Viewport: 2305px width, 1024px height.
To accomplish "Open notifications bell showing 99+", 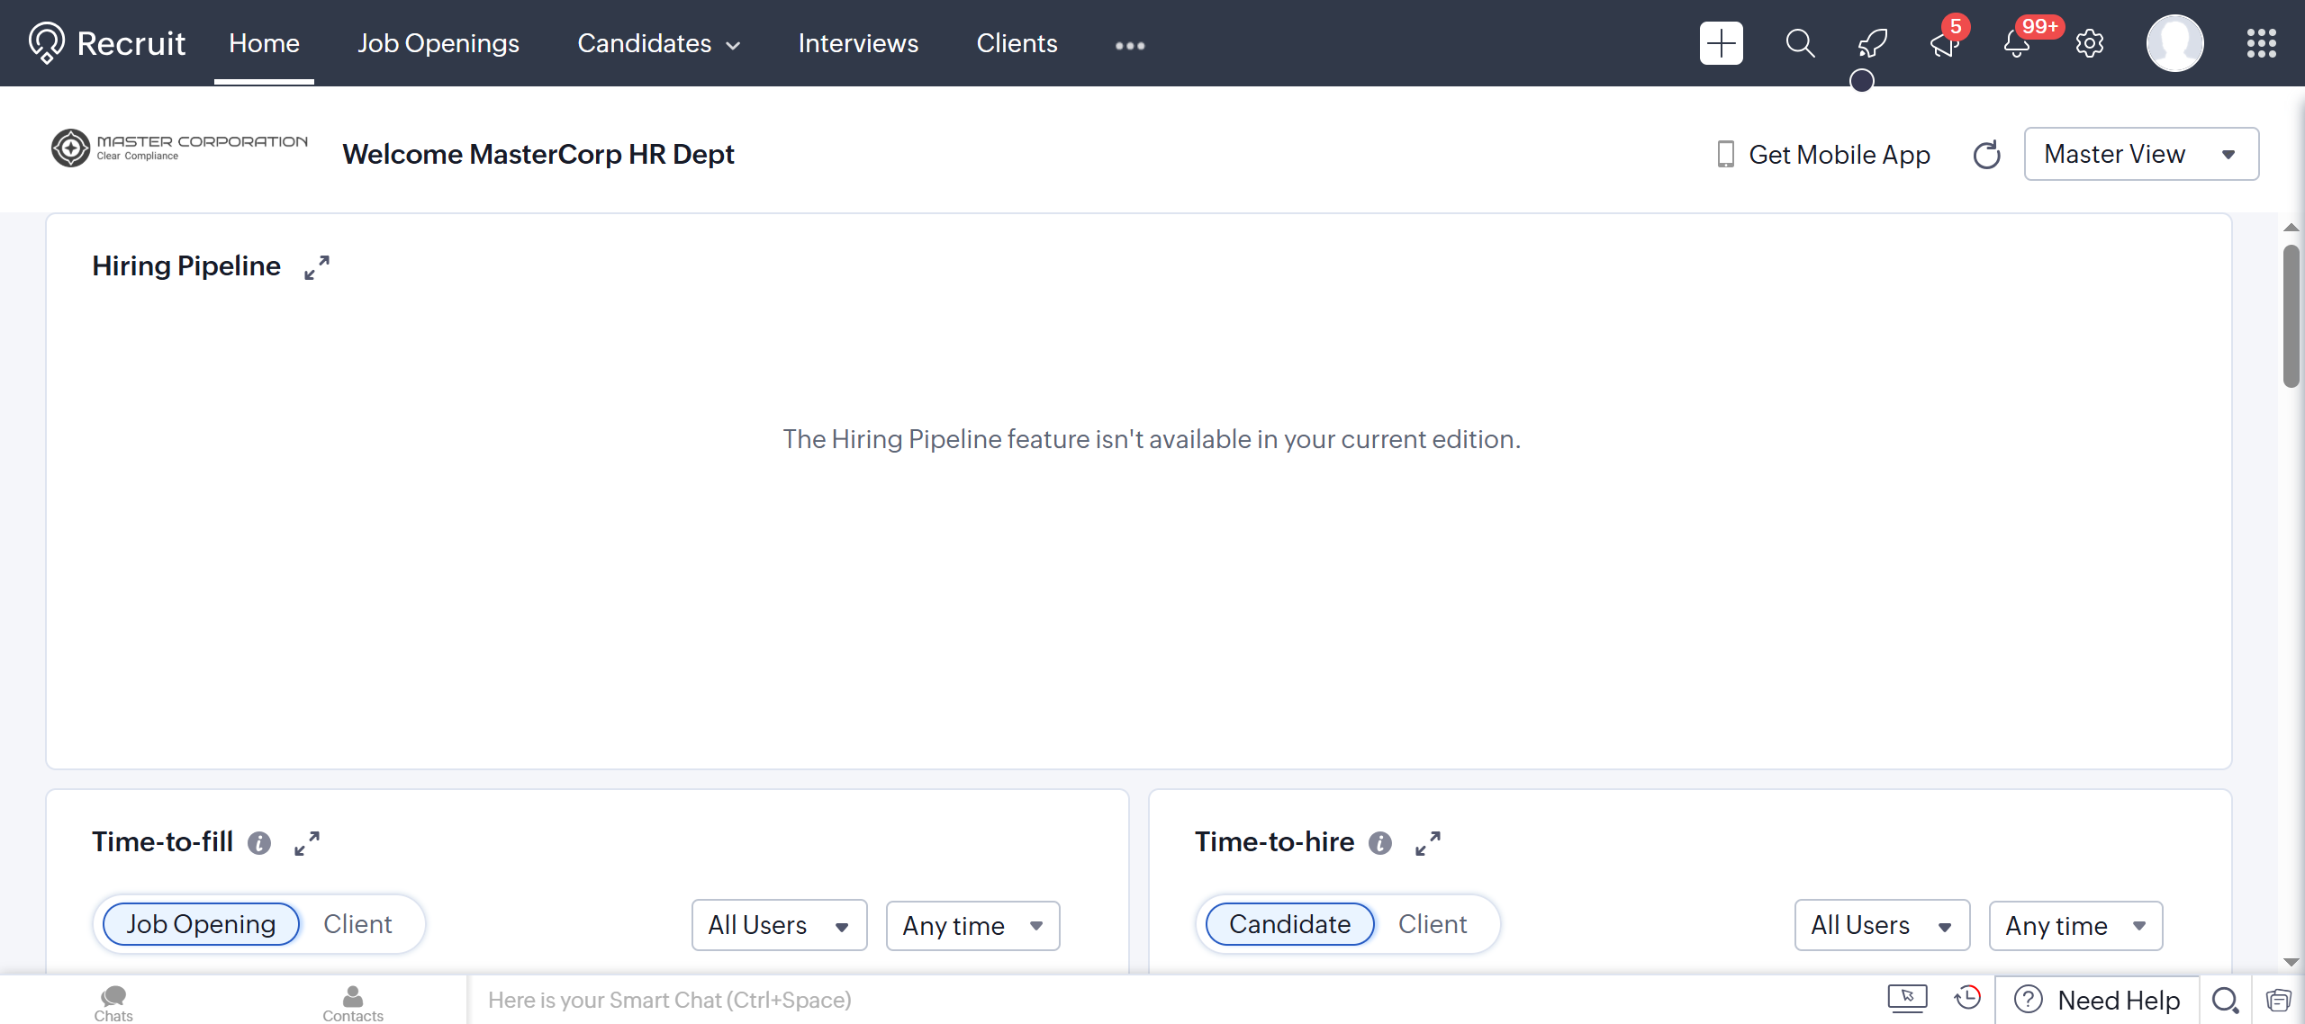I will (2017, 43).
